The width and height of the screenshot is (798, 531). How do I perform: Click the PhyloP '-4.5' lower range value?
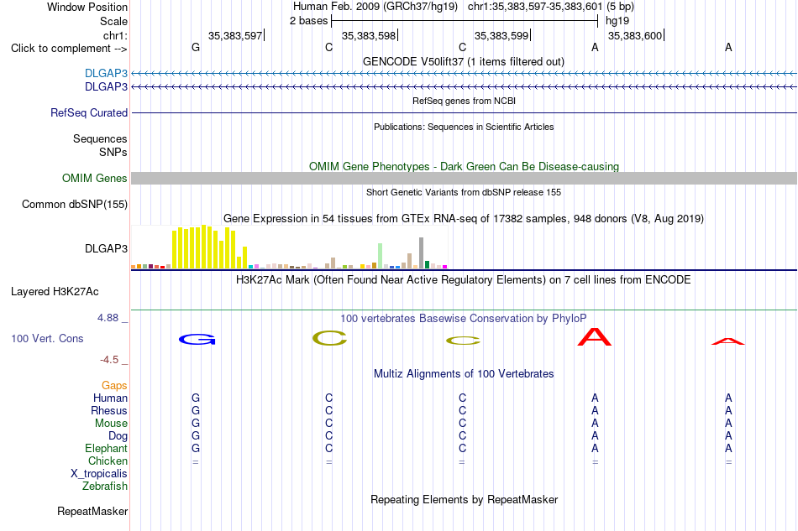tap(109, 360)
